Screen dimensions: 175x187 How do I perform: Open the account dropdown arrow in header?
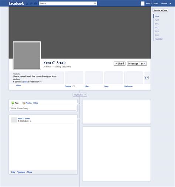[x=170, y=4]
